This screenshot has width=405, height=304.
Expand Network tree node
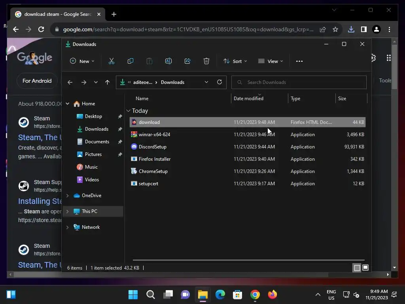point(67,227)
